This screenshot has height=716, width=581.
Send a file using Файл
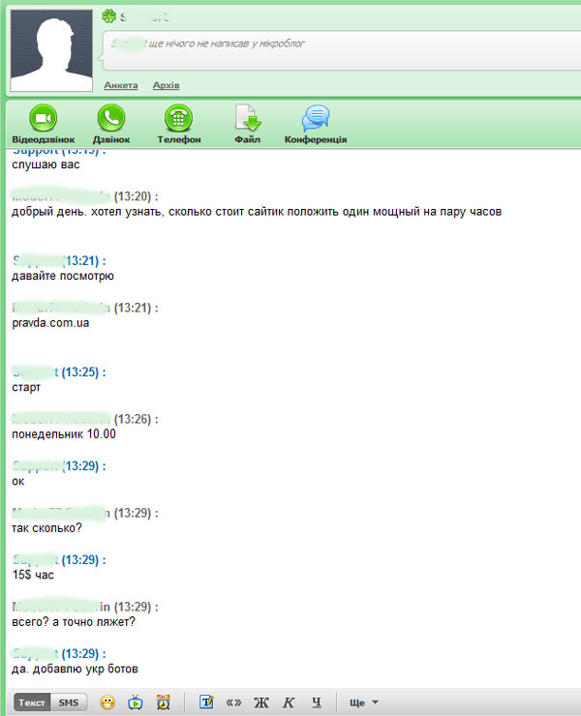coord(248,119)
